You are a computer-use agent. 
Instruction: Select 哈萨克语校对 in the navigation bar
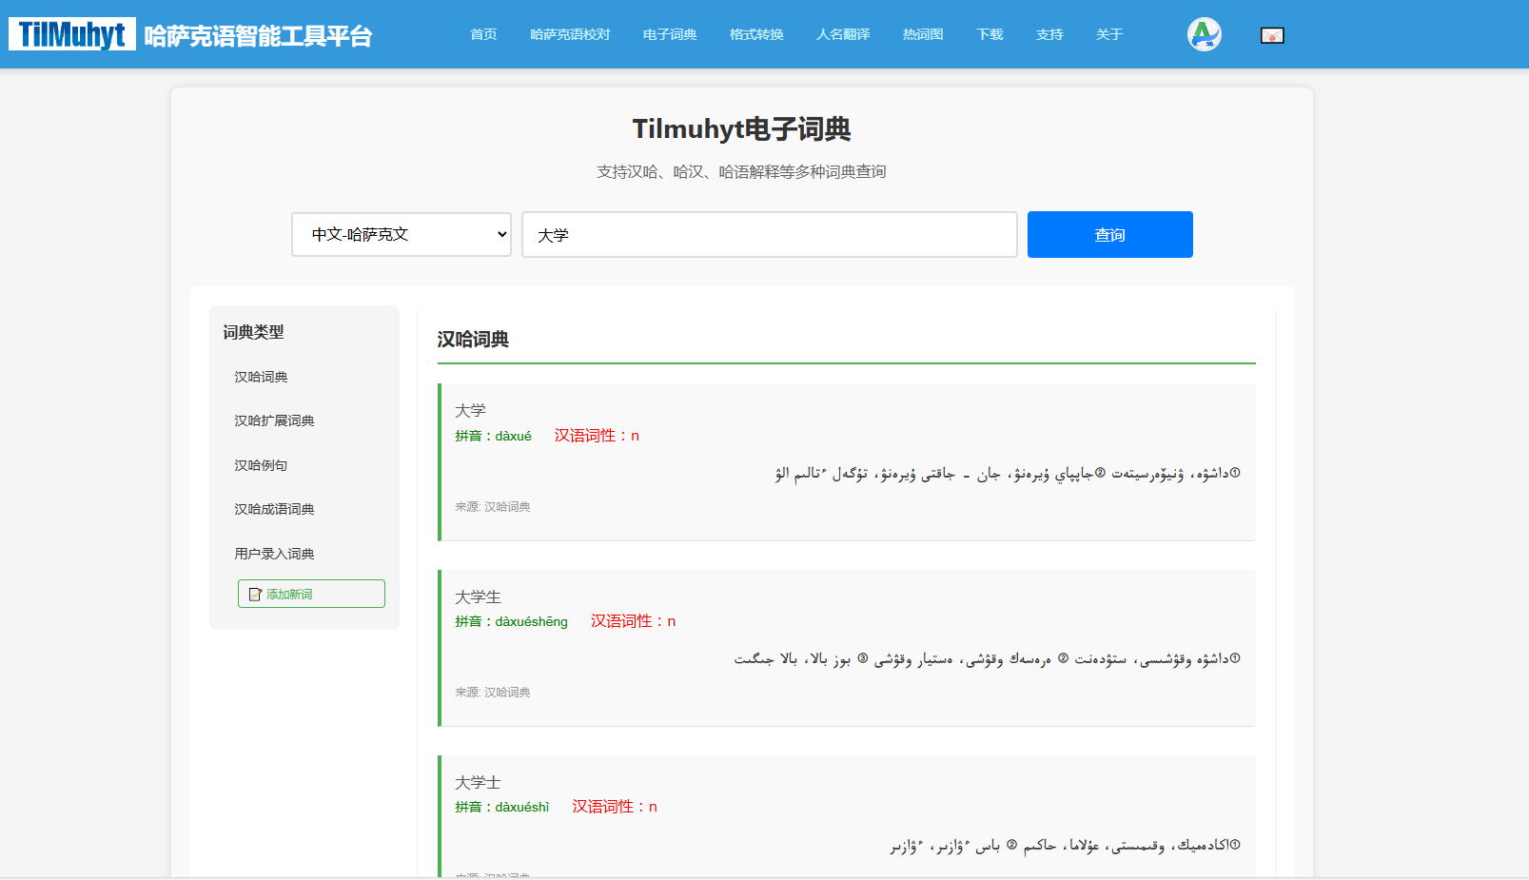tap(569, 34)
